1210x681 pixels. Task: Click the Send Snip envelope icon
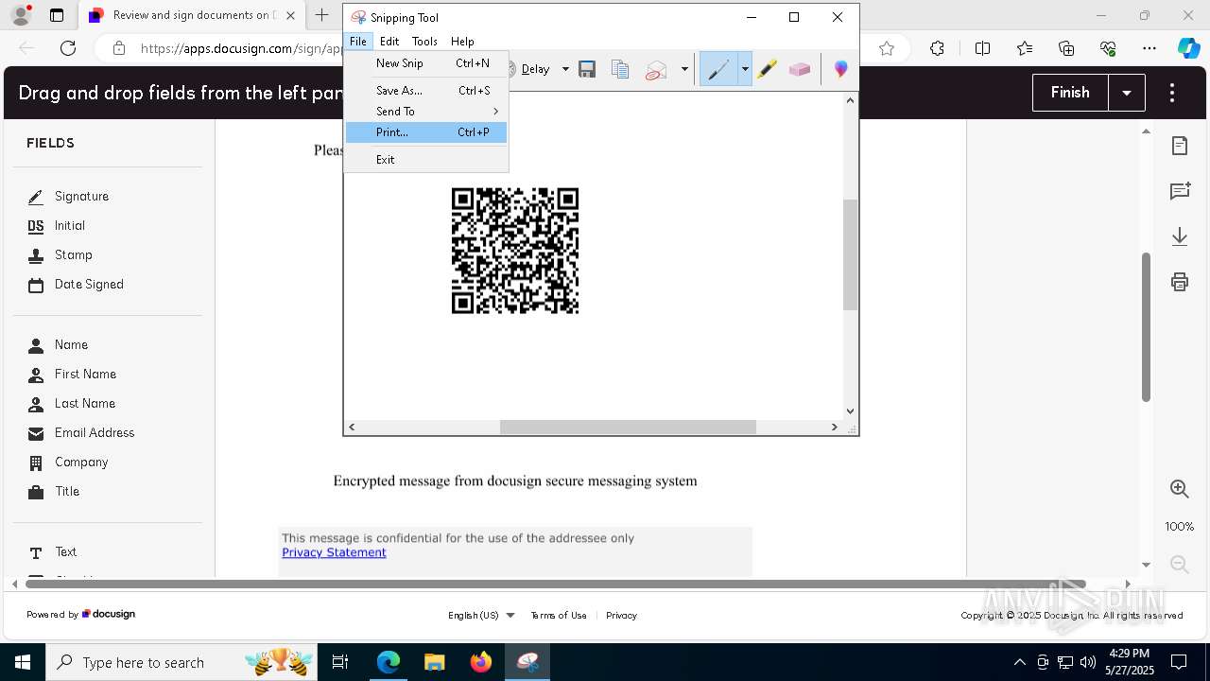(656, 70)
